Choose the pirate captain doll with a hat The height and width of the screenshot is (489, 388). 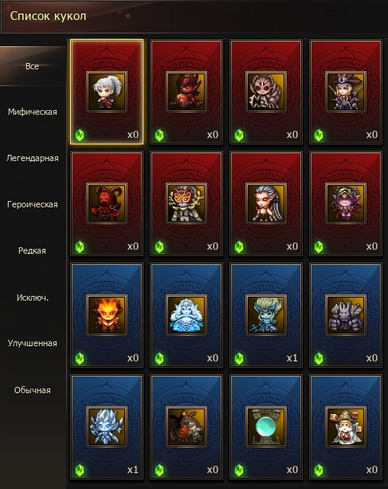tap(346, 92)
